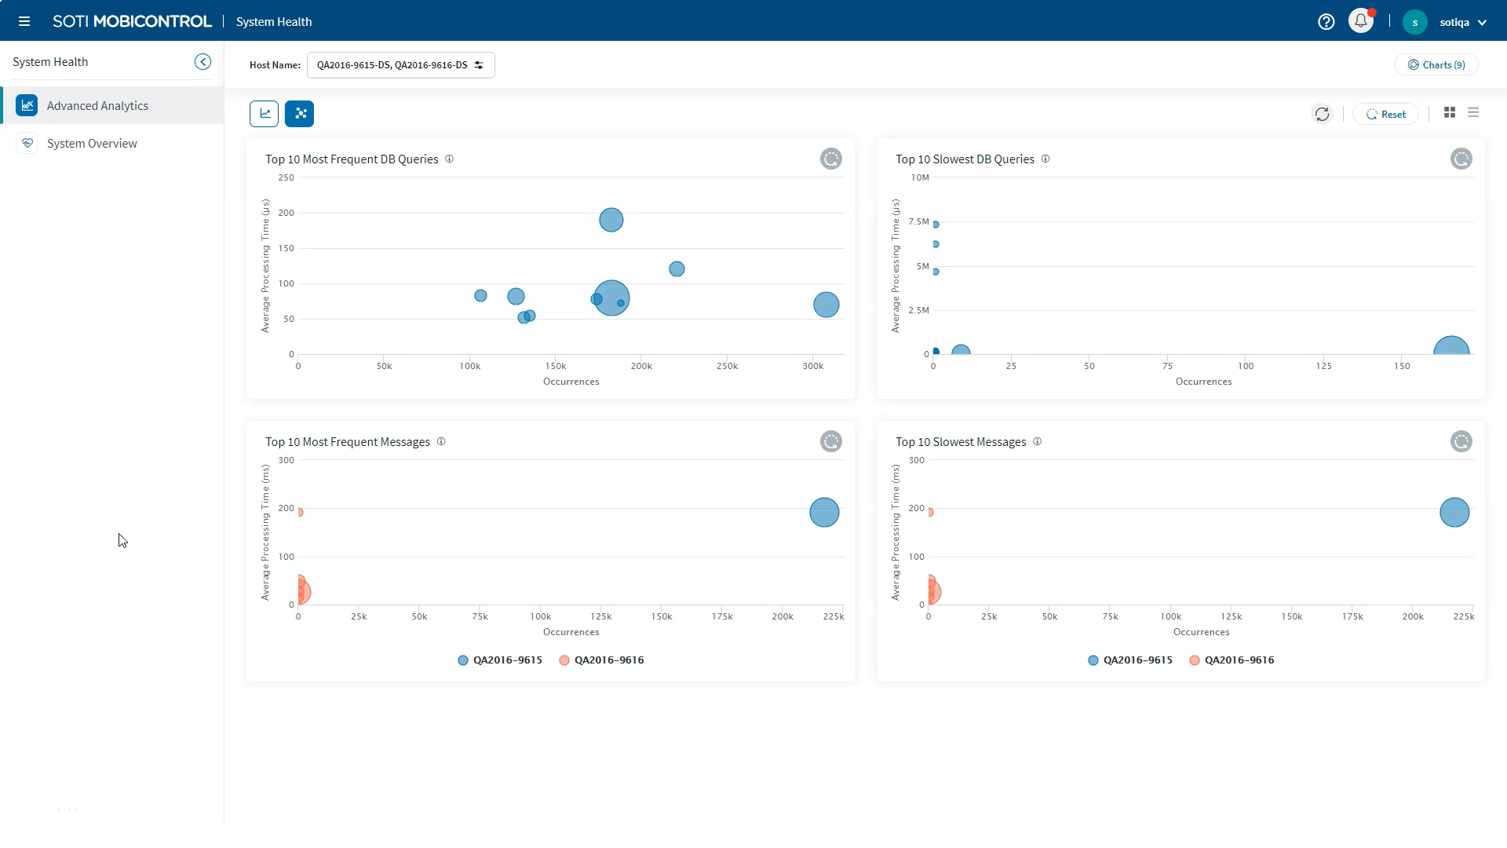The height and width of the screenshot is (848, 1507).
Task: Open System Overview page
Action: coord(112,143)
